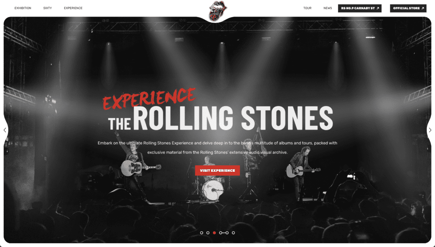Open the Official Store button
This screenshot has width=435, height=247.
408,9
